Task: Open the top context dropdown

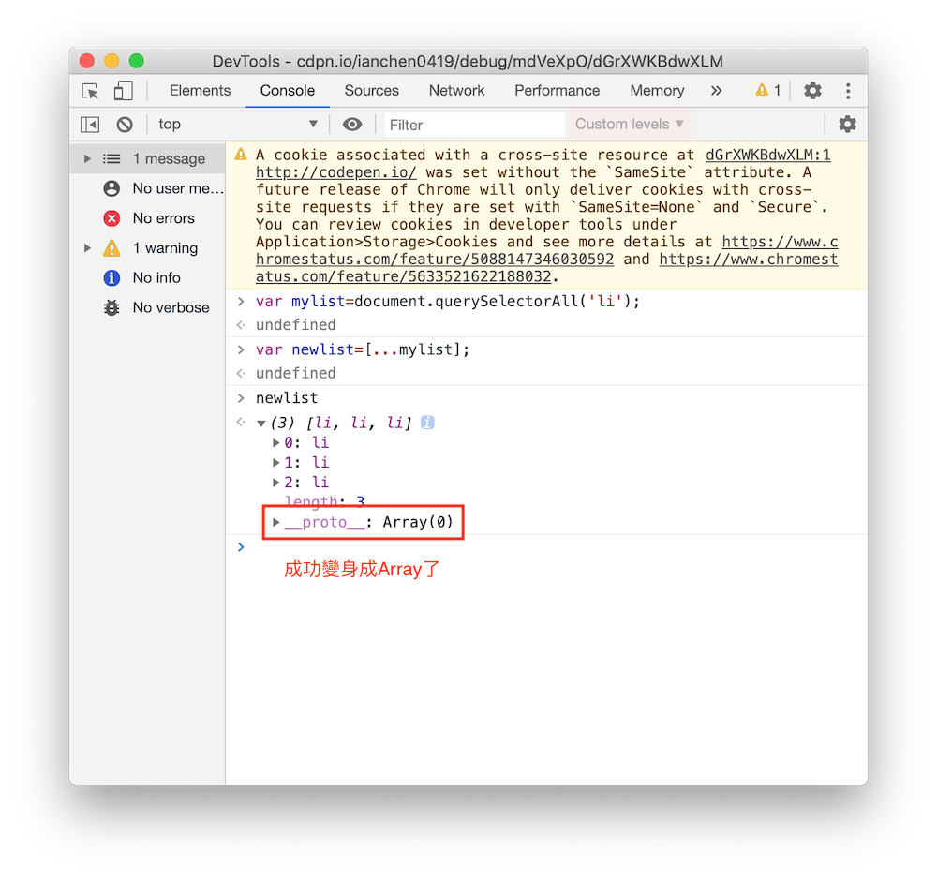Action: click(x=237, y=125)
